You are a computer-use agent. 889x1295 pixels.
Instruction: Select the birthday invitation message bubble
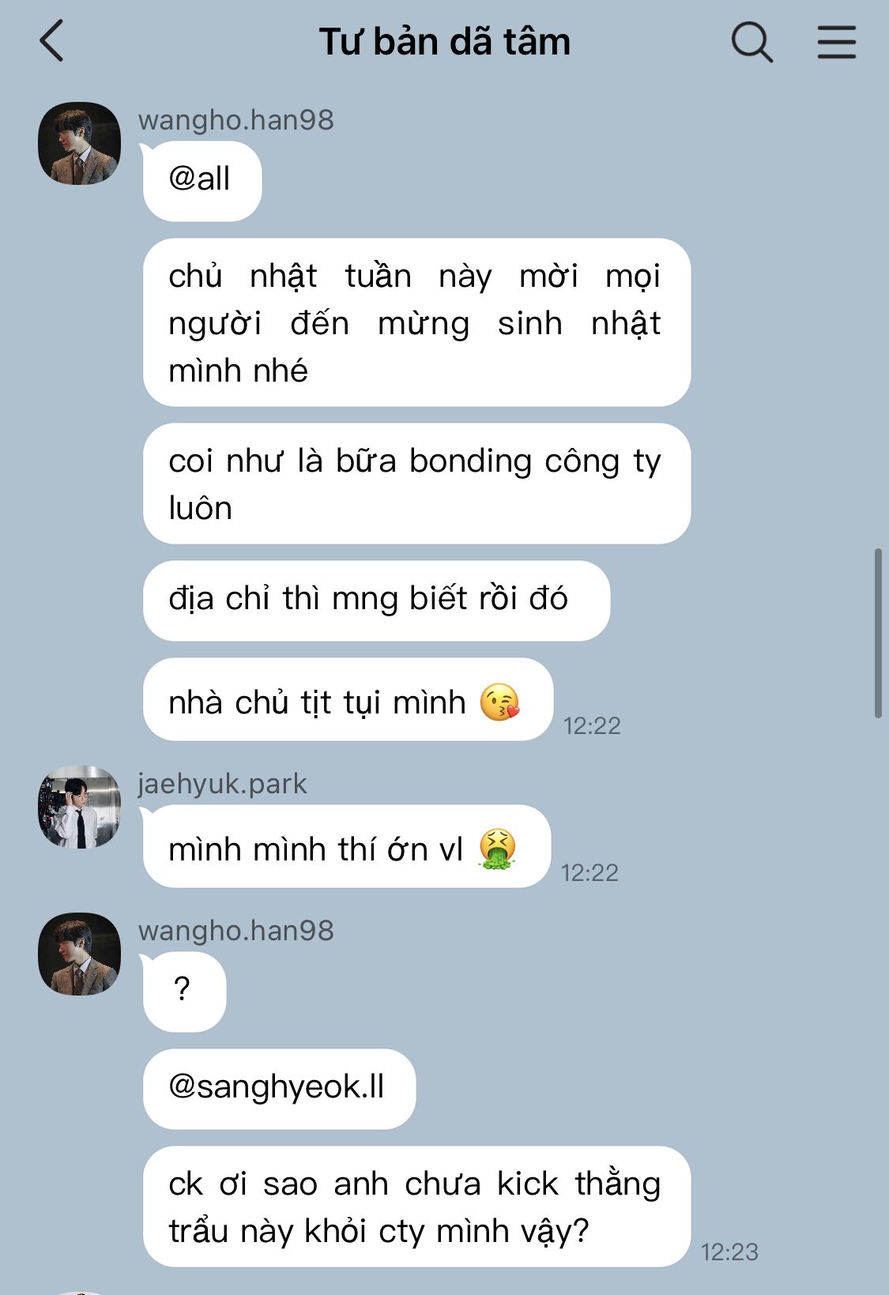(x=416, y=322)
